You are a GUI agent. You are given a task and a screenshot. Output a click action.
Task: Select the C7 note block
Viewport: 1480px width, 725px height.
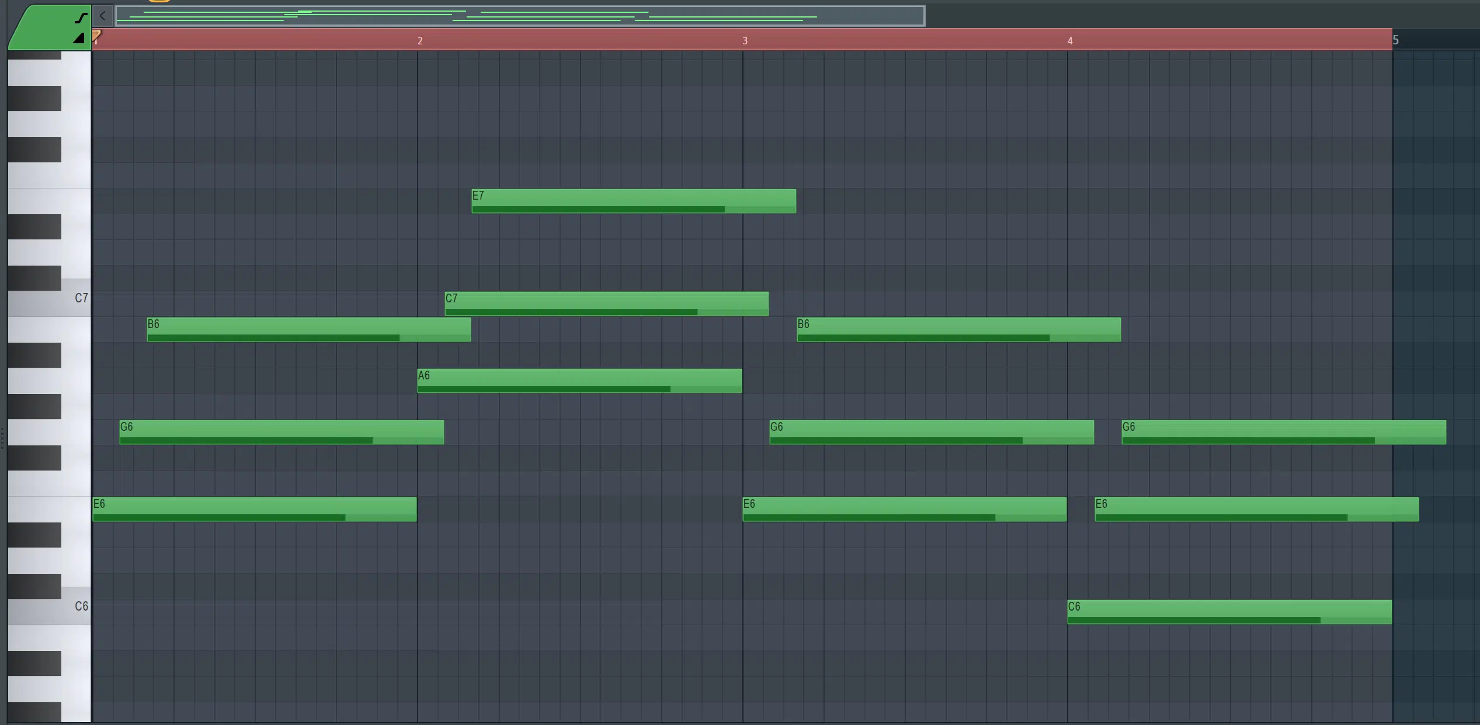pos(606,304)
